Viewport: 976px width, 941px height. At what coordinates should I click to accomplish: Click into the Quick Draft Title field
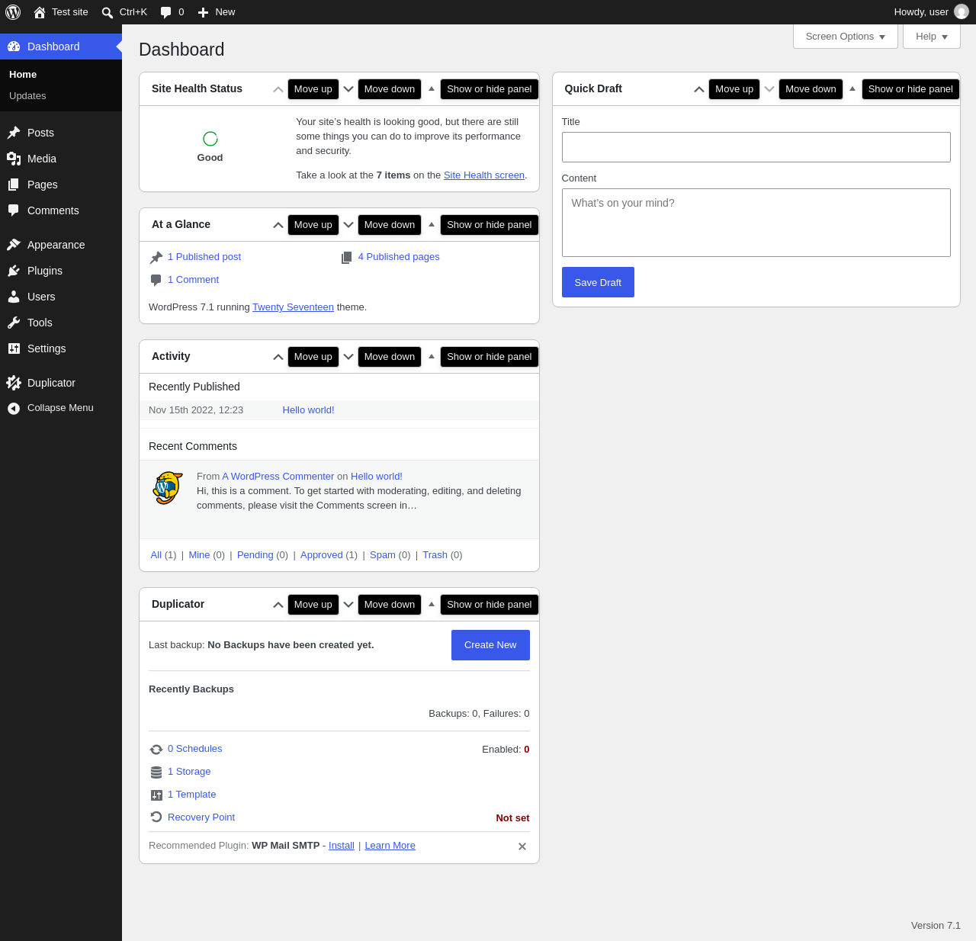click(756, 147)
